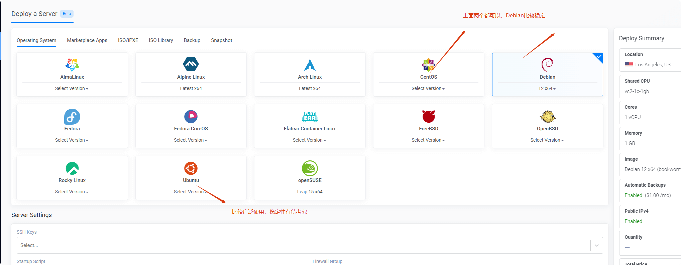
Task: Click the Deploy Summary heading
Action: (x=642, y=38)
